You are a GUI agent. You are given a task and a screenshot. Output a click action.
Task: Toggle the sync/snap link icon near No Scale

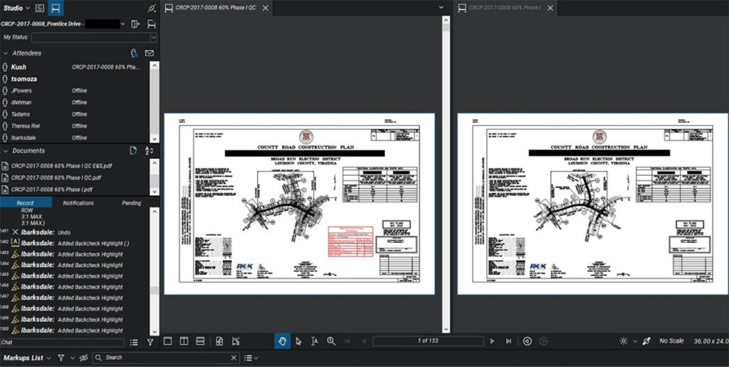click(646, 341)
